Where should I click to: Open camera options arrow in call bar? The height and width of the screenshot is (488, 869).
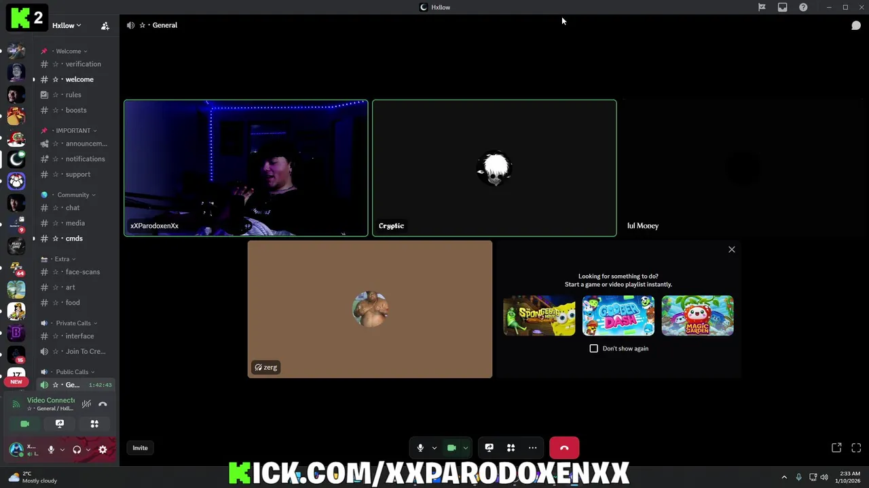tap(466, 448)
